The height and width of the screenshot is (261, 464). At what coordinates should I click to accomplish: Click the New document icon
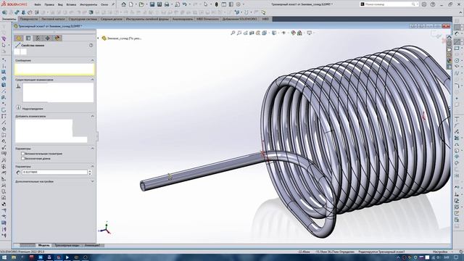[130, 4]
